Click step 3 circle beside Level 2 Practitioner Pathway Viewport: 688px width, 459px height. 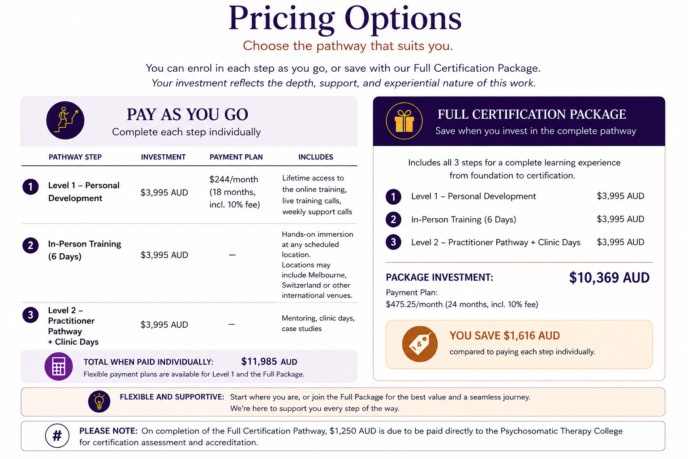pyautogui.click(x=30, y=315)
